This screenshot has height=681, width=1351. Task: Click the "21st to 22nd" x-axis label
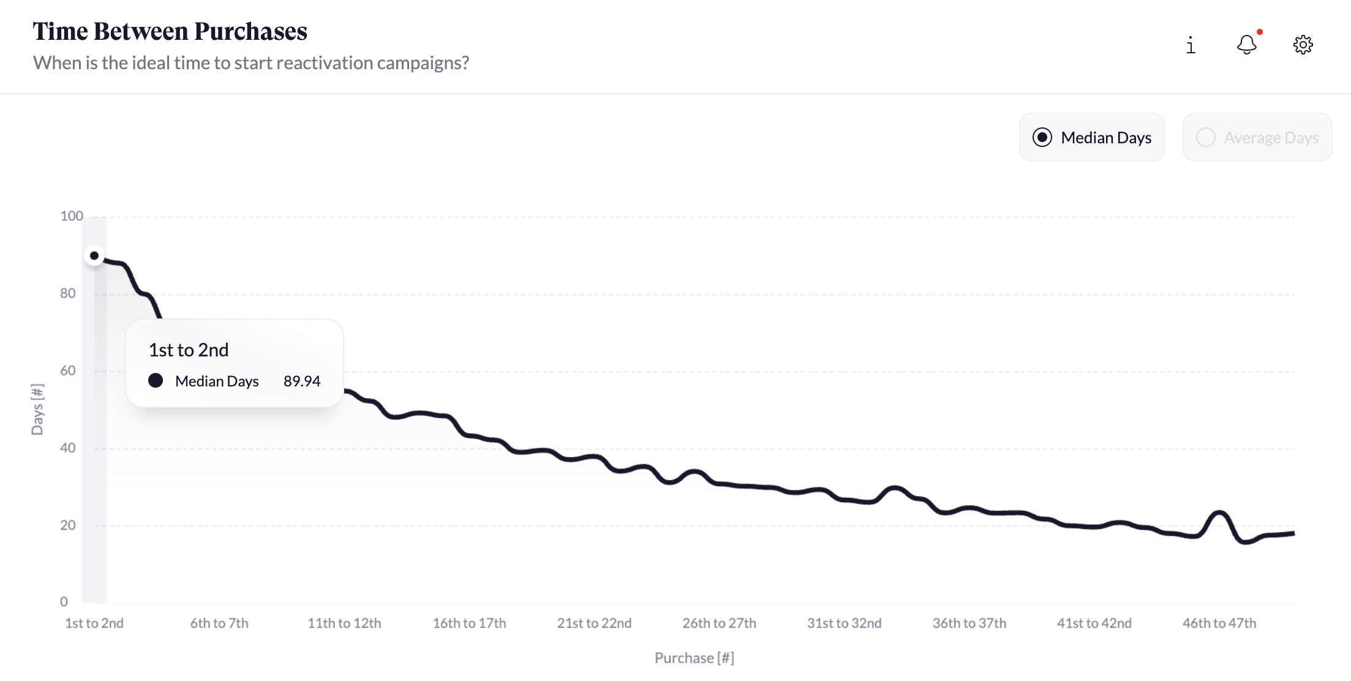click(594, 623)
